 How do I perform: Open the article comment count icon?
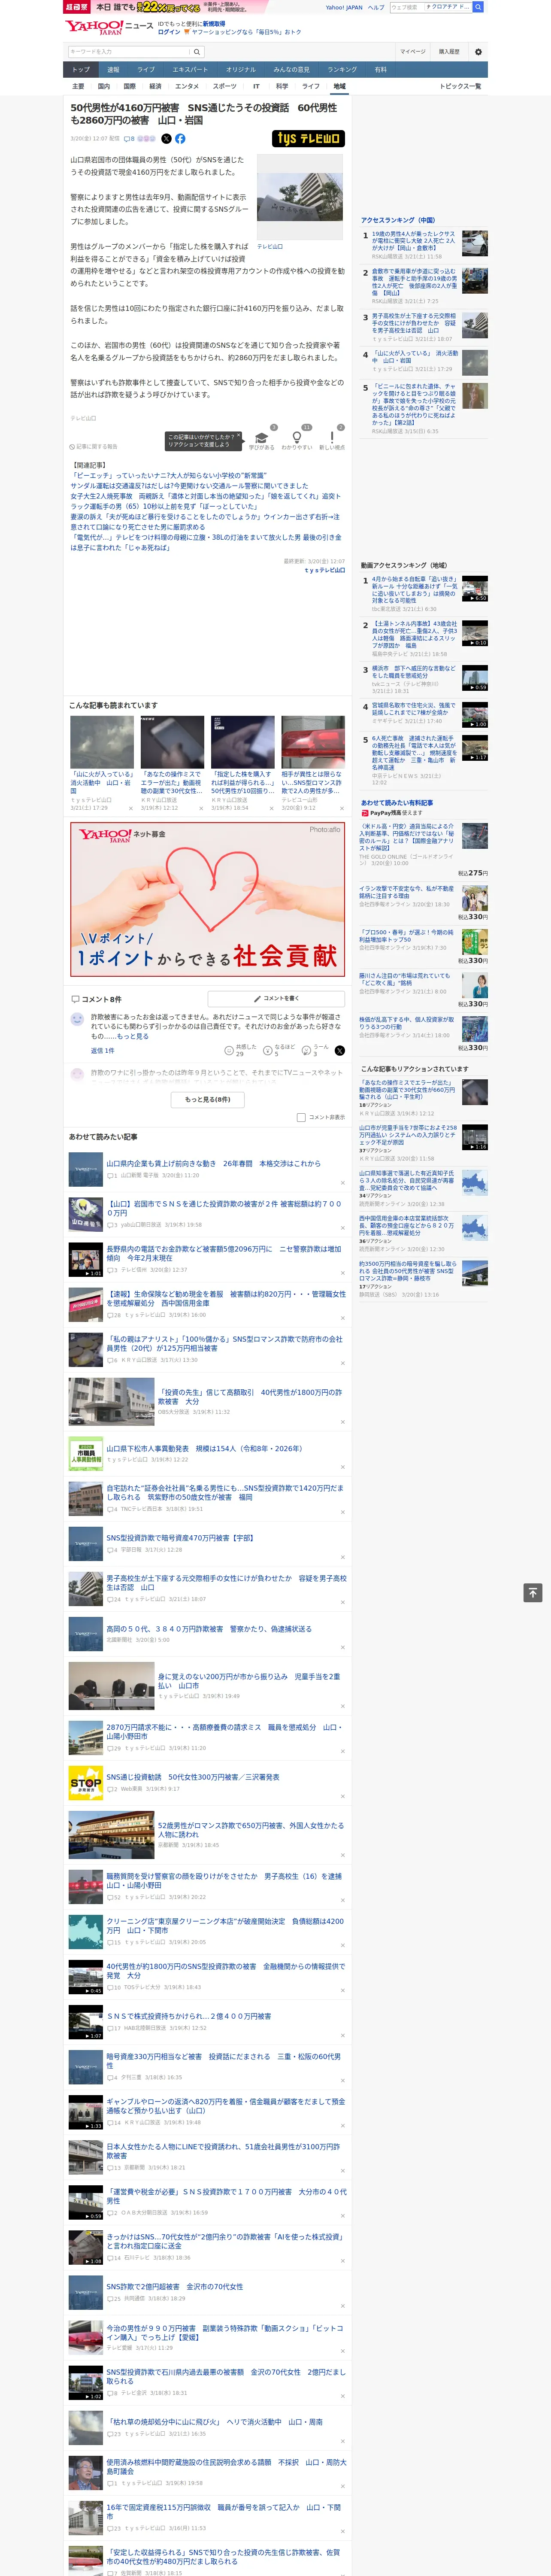coord(129,139)
